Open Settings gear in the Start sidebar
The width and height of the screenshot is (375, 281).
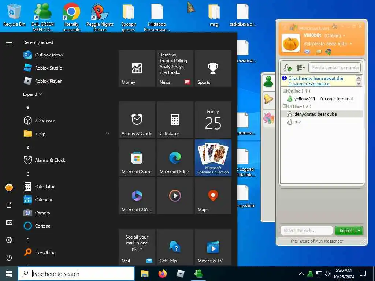click(x=9, y=240)
